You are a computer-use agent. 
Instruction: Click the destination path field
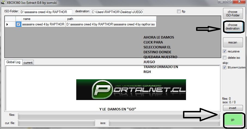click(x=117, y=12)
